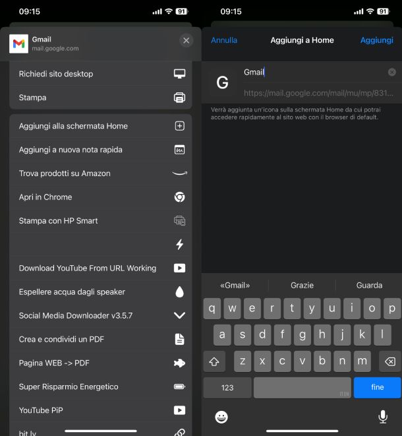Tap the space bar

[302, 388]
